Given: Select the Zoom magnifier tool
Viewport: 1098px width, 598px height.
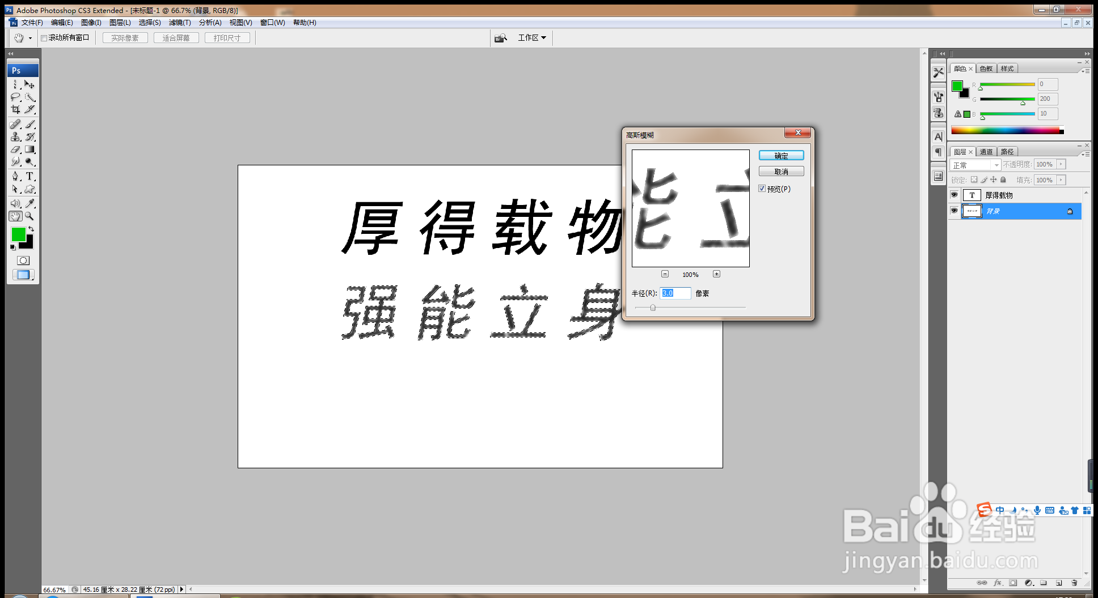Looking at the screenshot, I should point(29,216).
